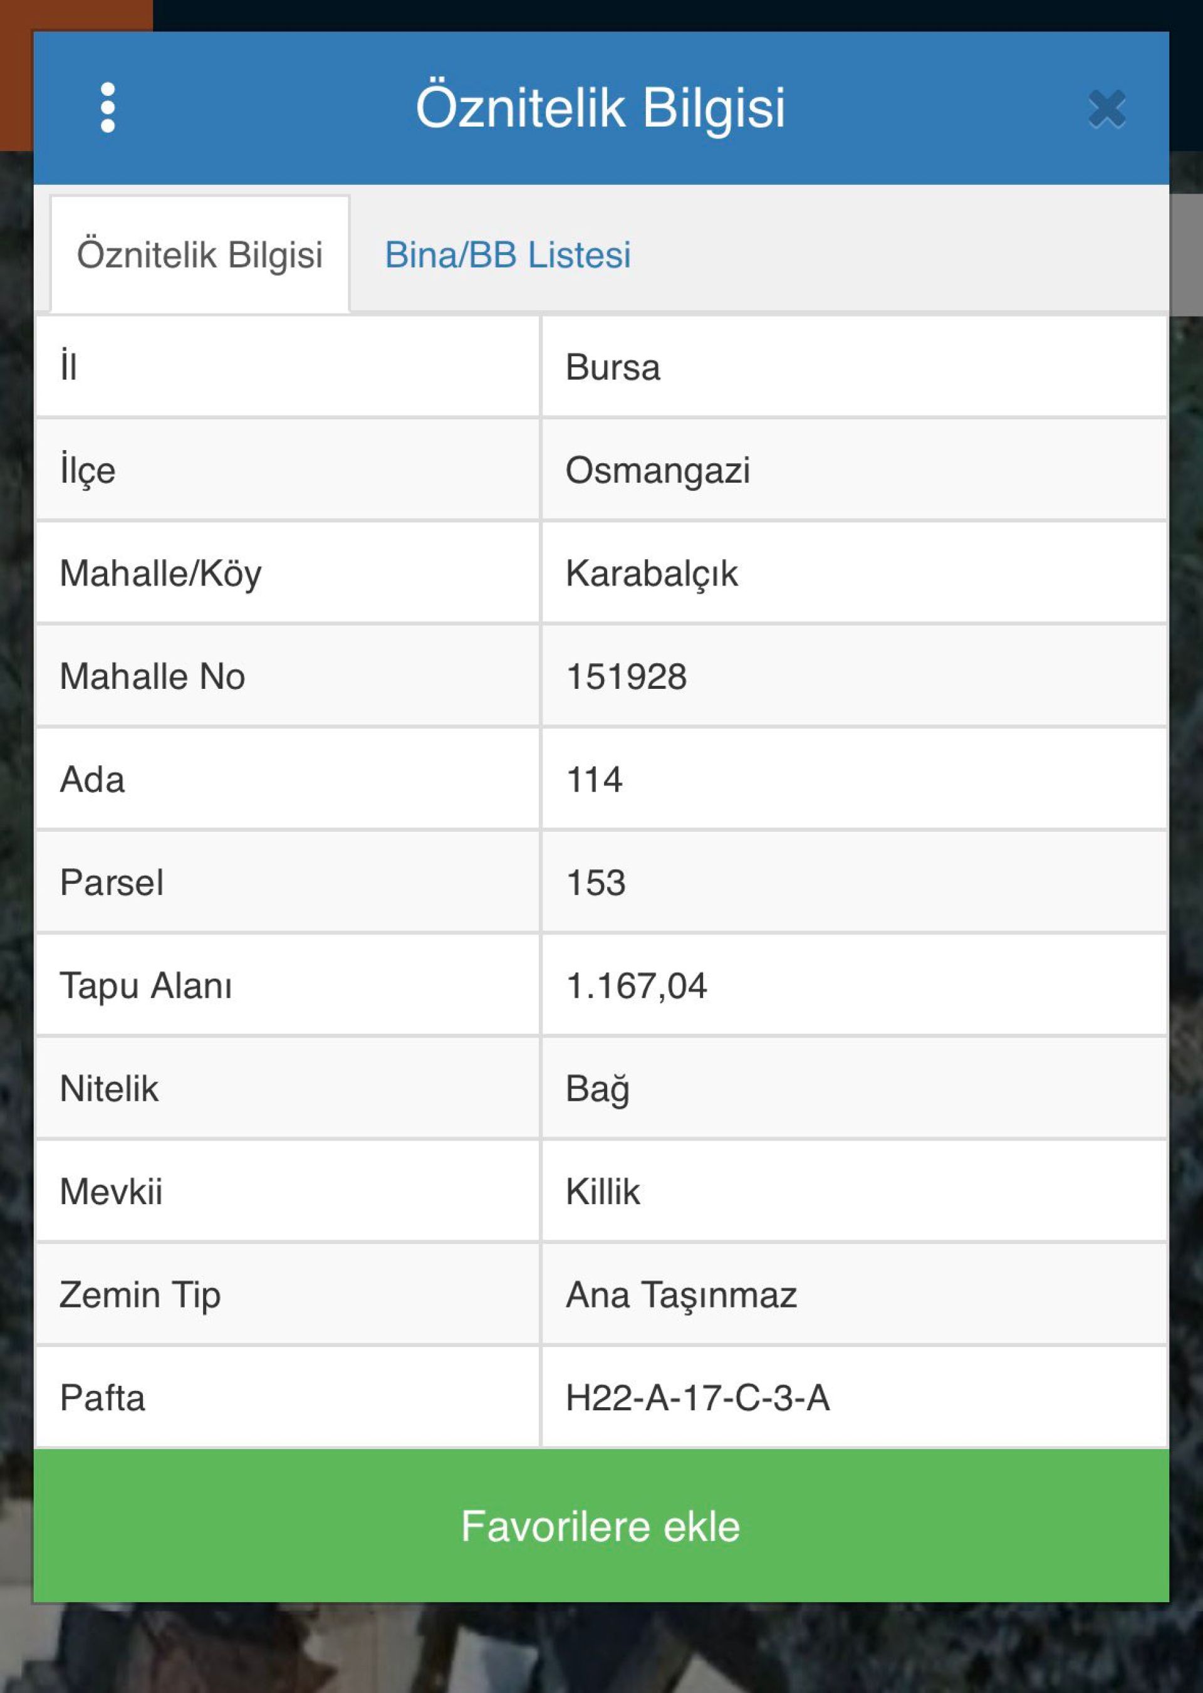The image size is (1203, 1693).
Task: Click the Tapu Alanı row label
Action: coord(146,985)
